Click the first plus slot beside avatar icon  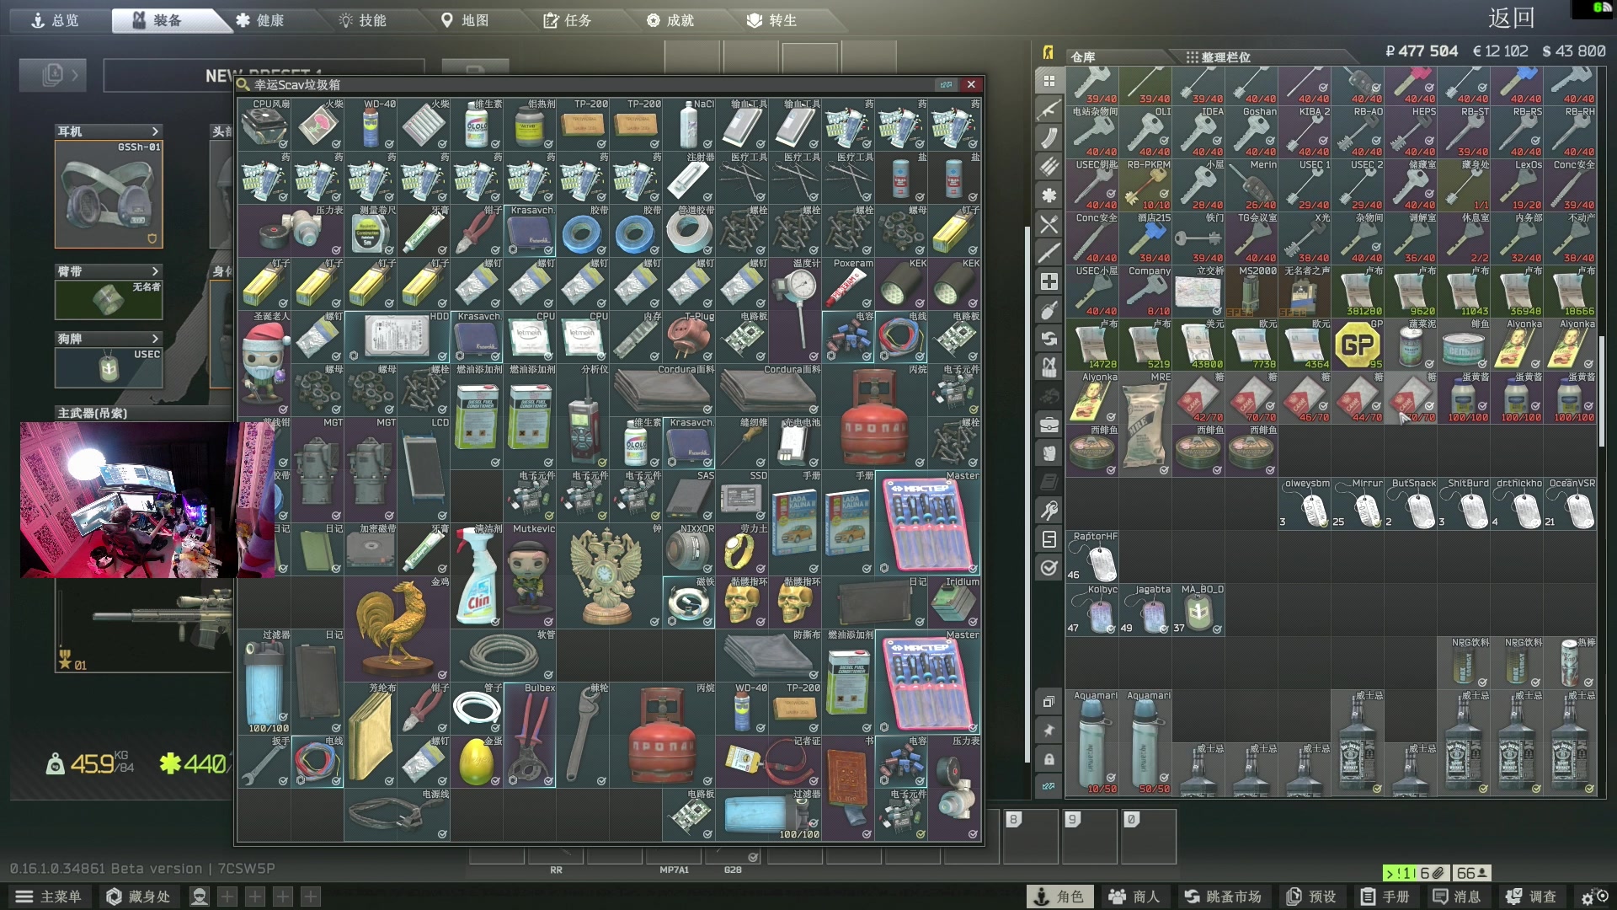tap(227, 897)
